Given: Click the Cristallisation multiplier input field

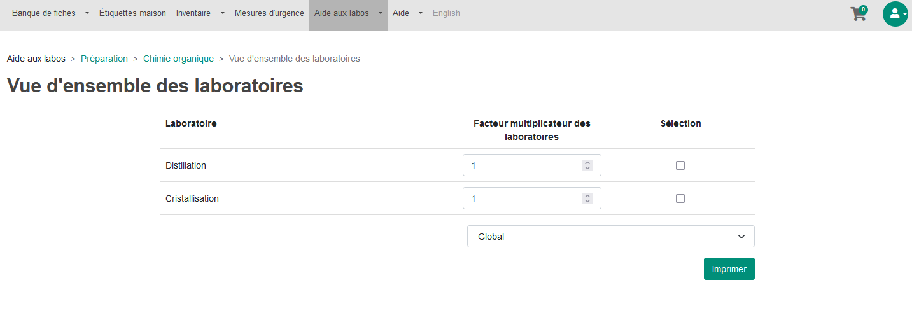Looking at the screenshot, I should (532, 198).
